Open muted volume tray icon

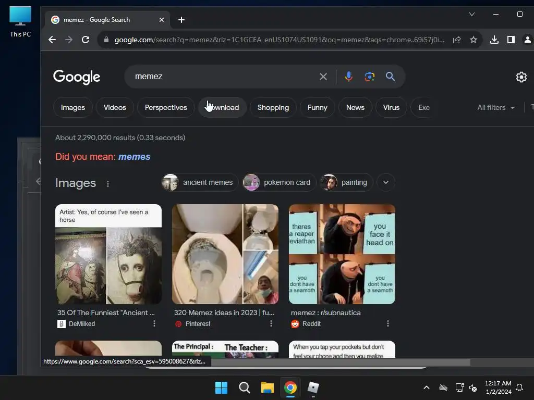tap(472, 387)
